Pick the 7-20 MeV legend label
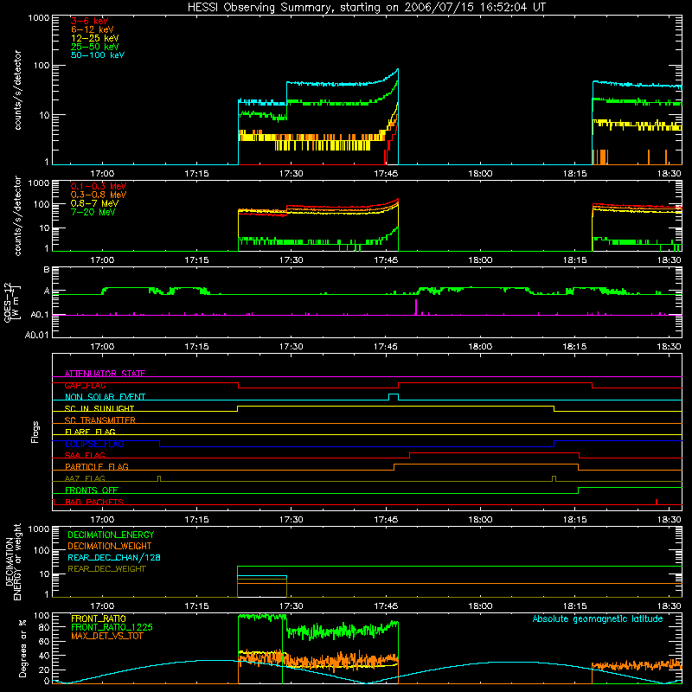The width and height of the screenshot is (692, 692). (93, 212)
